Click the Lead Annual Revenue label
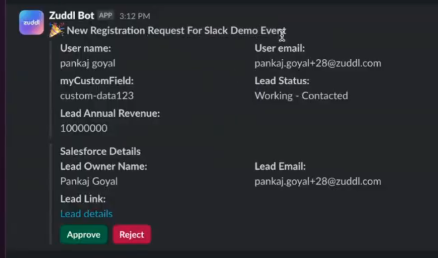The height and width of the screenshot is (258, 438). click(x=110, y=114)
